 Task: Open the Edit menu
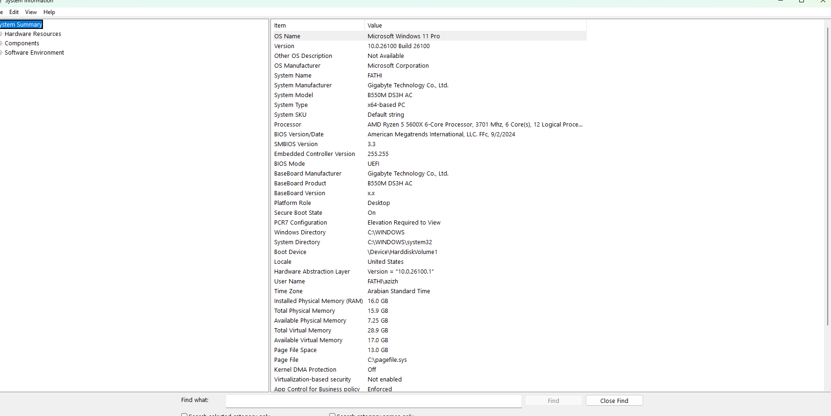[14, 12]
